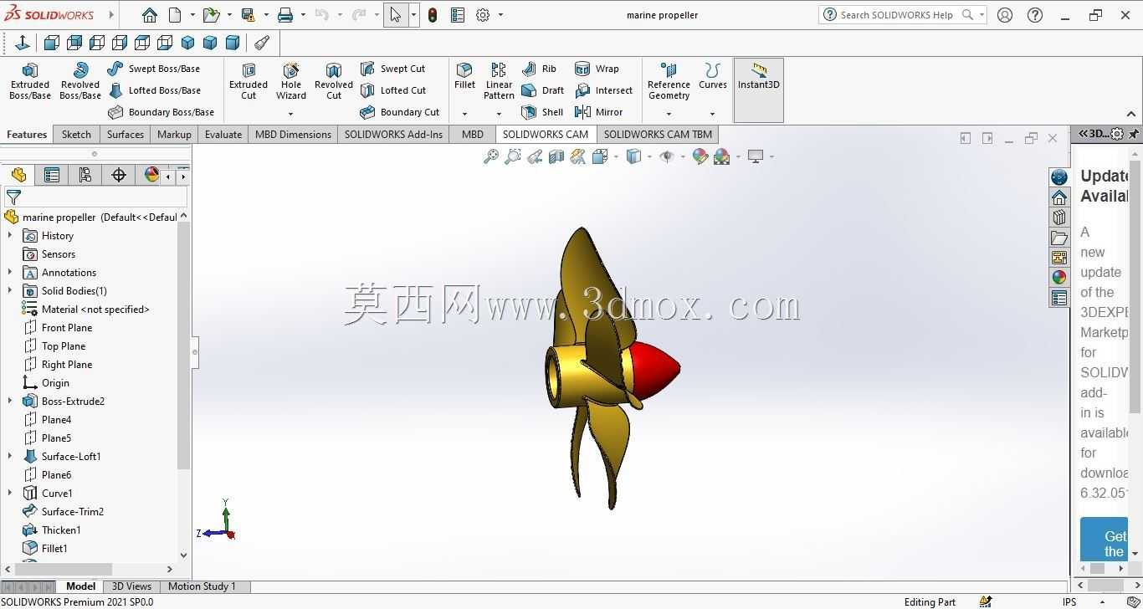Expand the Surface-Loft1 feature
Viewport: 1143px width, 609px height.
click(x=10, y=457)
